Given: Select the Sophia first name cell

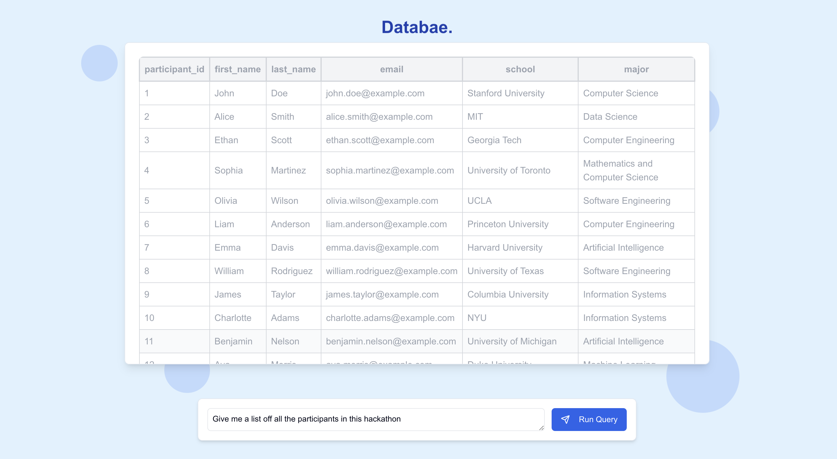Looking at the screenshot, I should point(229,170).
